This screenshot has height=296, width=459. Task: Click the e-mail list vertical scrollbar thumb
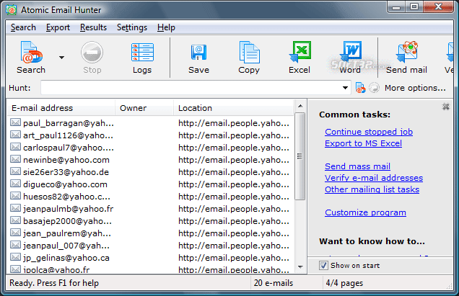point(300,156)
